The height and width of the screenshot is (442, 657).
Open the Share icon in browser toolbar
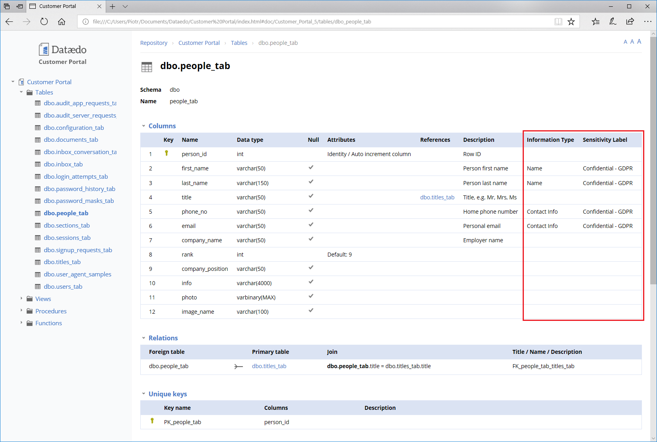[630, 22]
